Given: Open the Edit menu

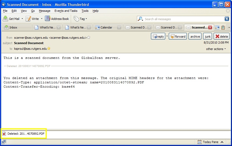Looking at the screenshot, I should tap(14, 11).
